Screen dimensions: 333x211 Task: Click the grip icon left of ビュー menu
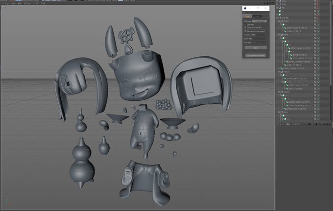[3, 3]
